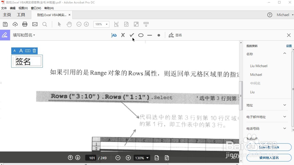
Task: Go to next page arrow
Action: point(78,158)
